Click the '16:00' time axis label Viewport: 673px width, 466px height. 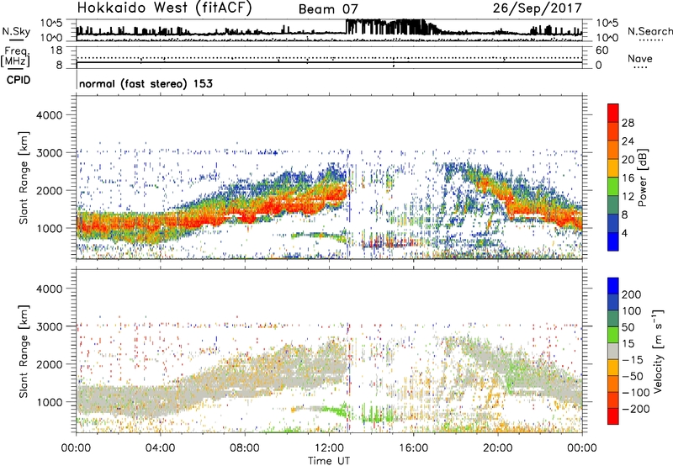413,448
